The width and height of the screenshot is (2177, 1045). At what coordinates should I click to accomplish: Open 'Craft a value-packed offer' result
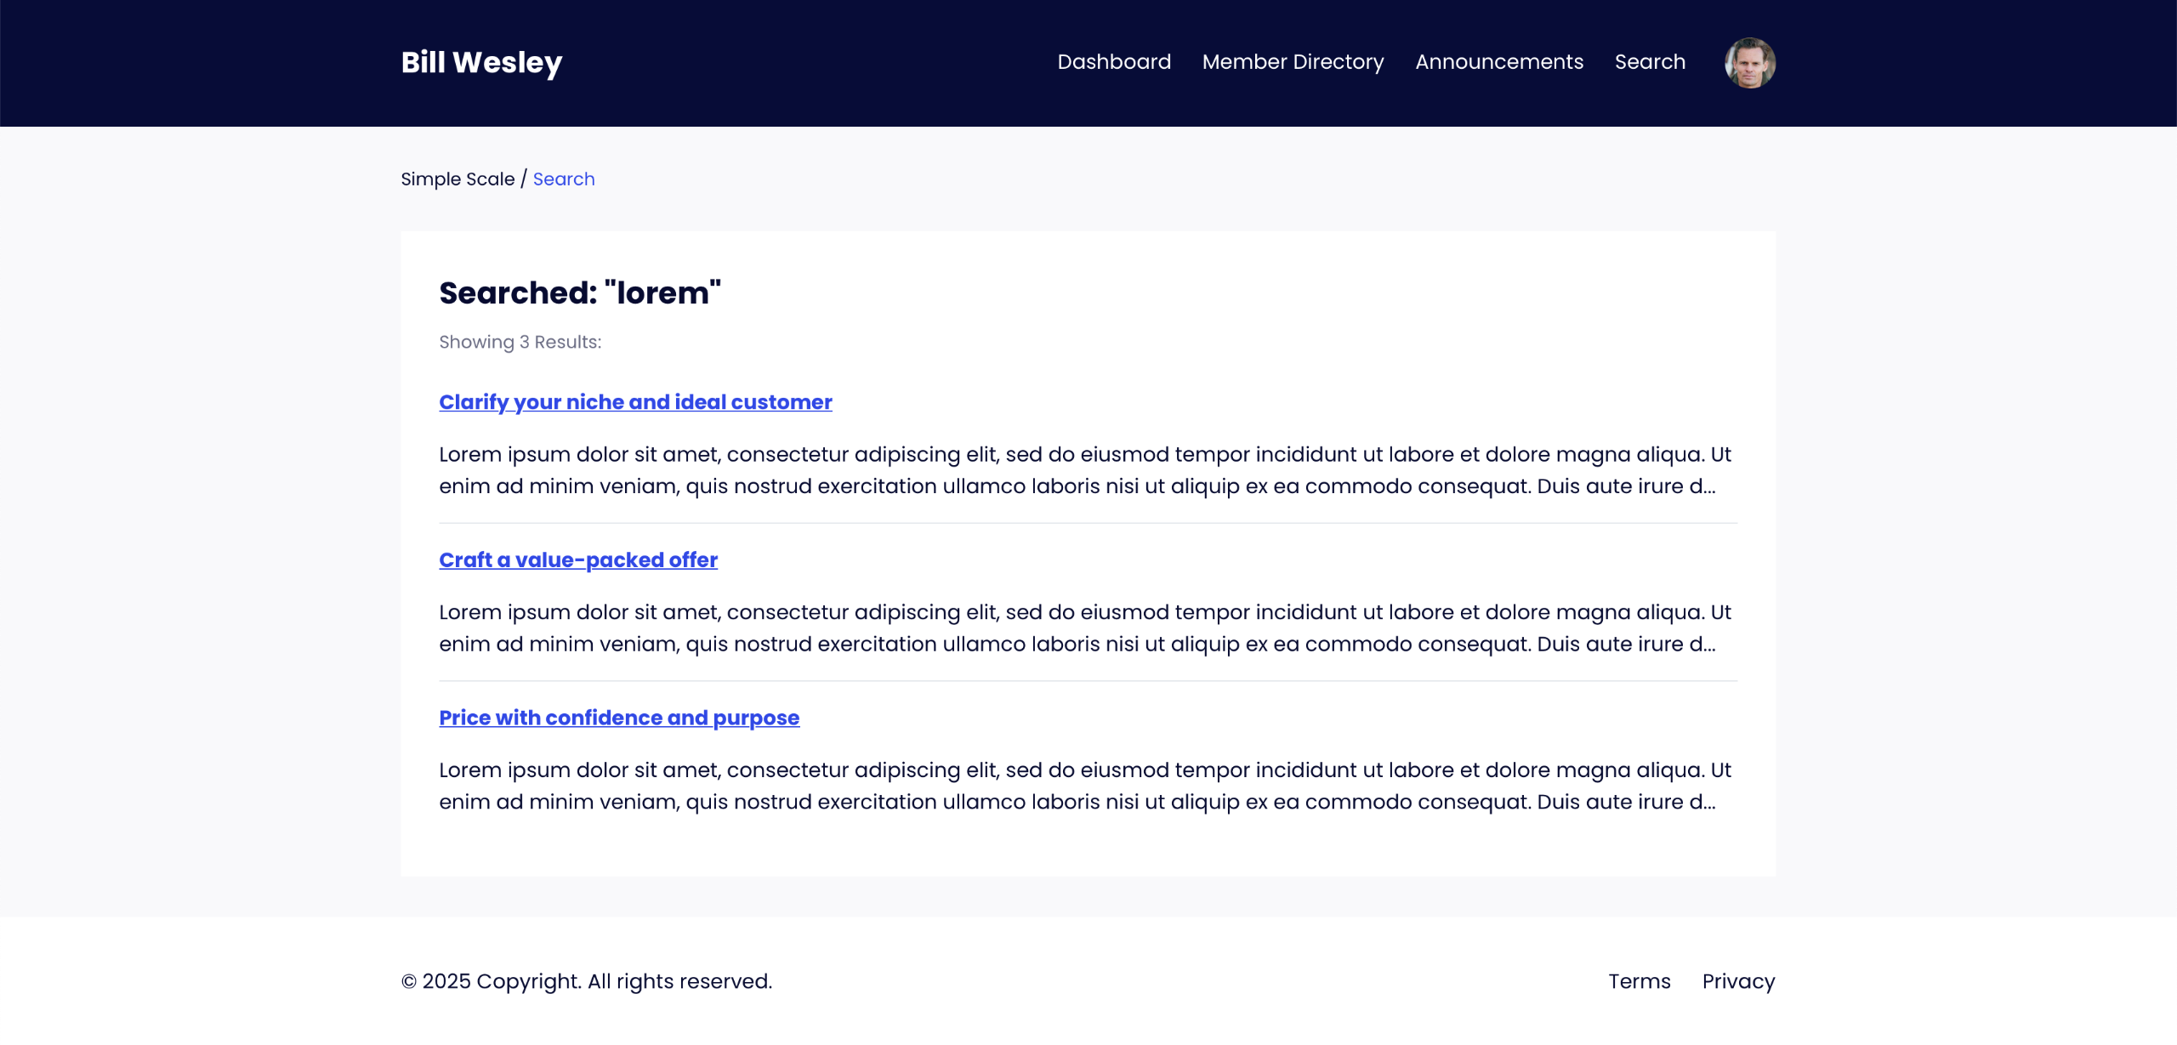point(577,560)
